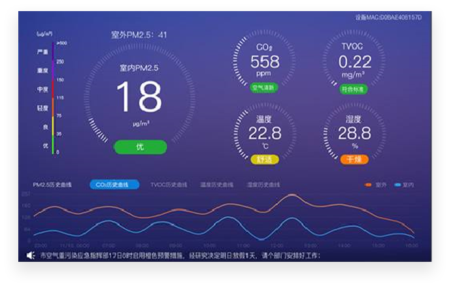451x288 pixels.
Task: Click the orange 室外 legend marker
Action: pyautogui.click(x=369, y=185)
